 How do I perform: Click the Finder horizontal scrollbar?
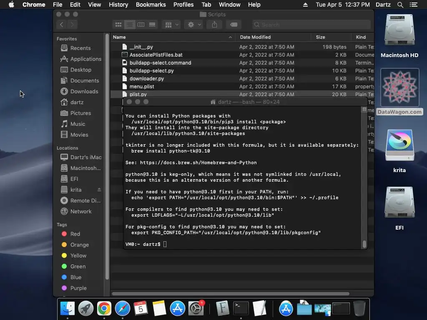coord(230,294)
